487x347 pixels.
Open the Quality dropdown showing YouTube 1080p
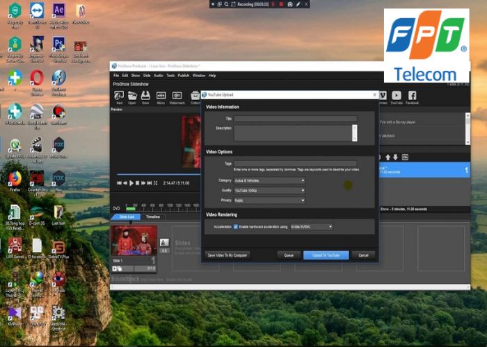coord(269,190)
